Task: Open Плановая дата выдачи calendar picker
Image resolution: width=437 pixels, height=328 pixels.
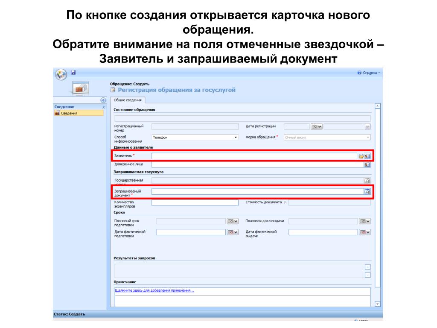Action: click(x=365, y=222)
